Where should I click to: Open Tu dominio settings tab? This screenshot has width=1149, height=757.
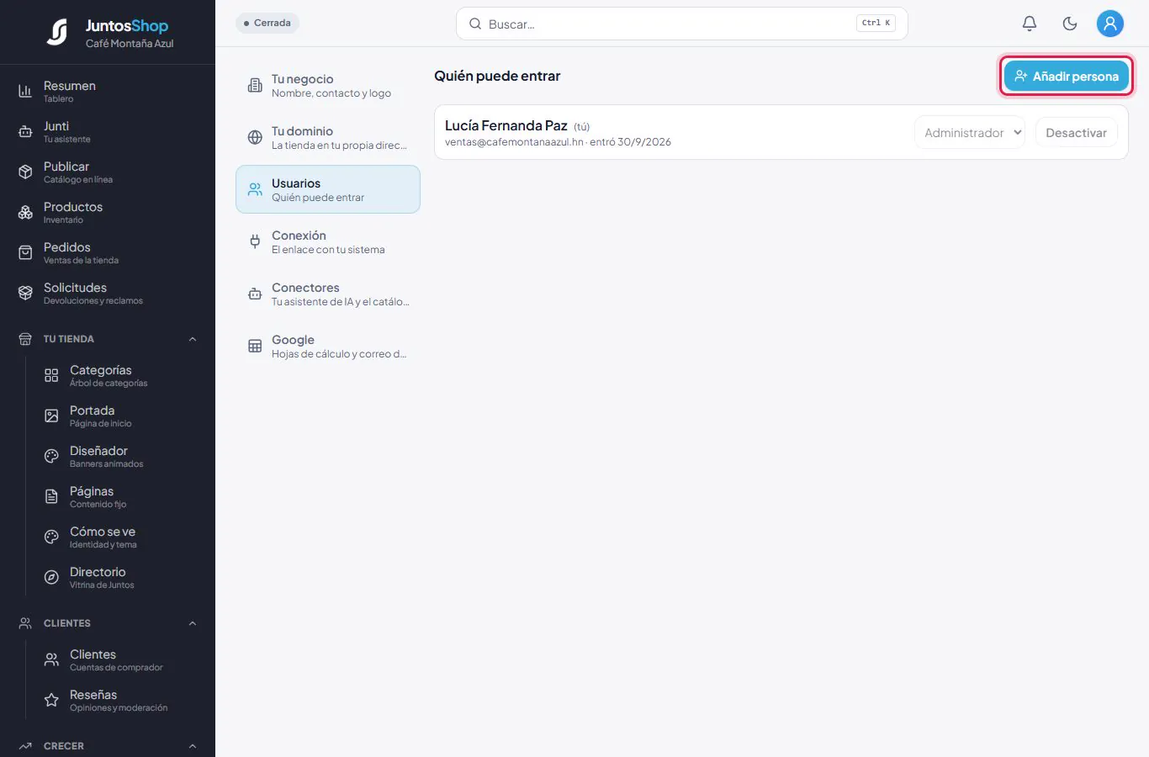click(328, 137)
